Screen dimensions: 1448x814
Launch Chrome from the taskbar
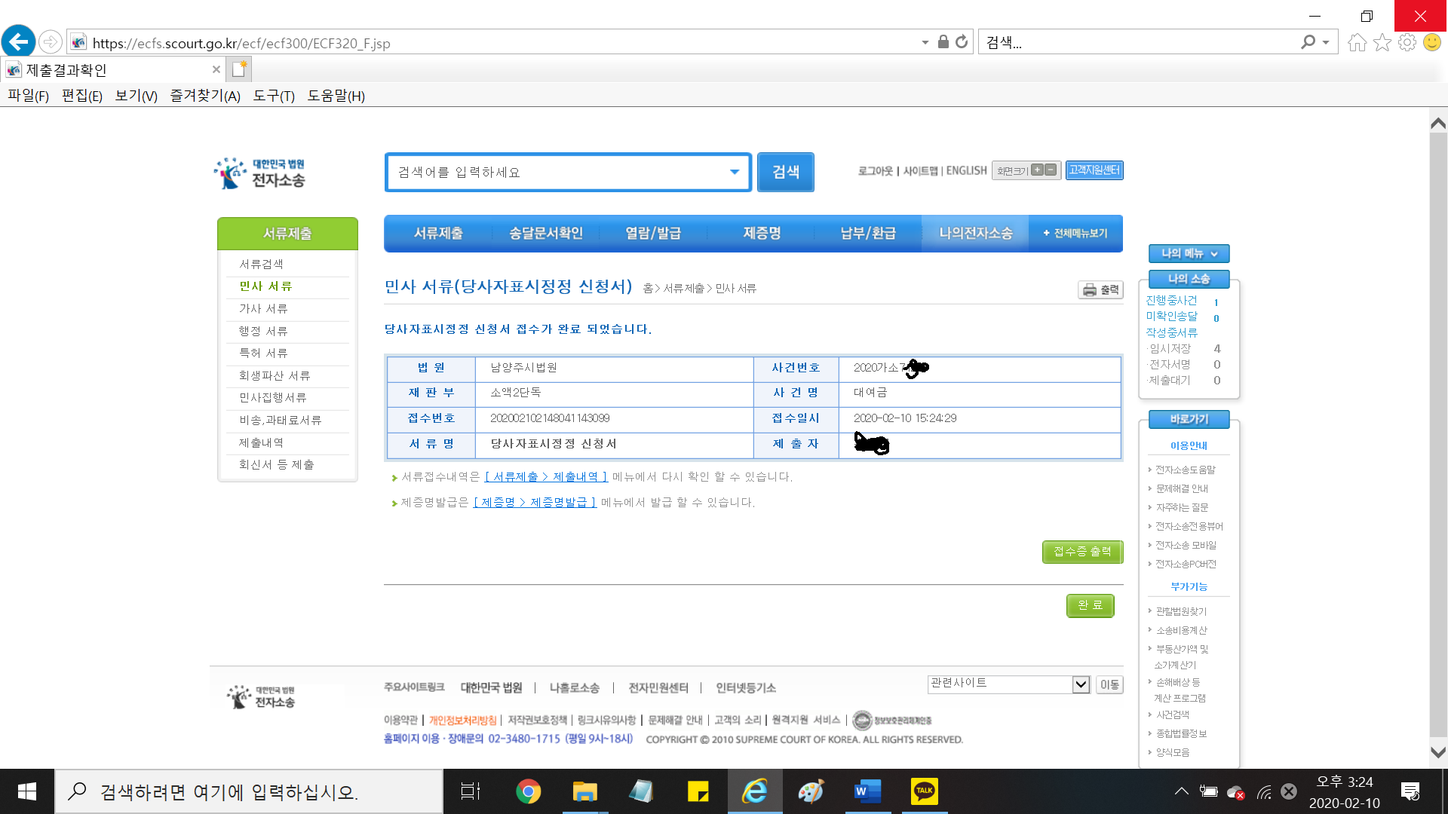pyautogui.click(x=528, y=791)
